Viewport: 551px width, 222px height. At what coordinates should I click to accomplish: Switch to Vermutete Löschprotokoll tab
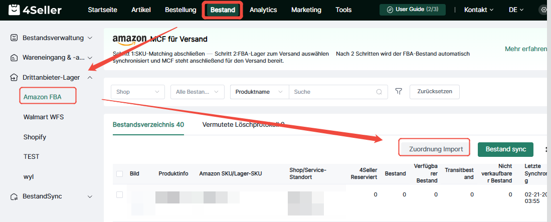tap(243, 125)
